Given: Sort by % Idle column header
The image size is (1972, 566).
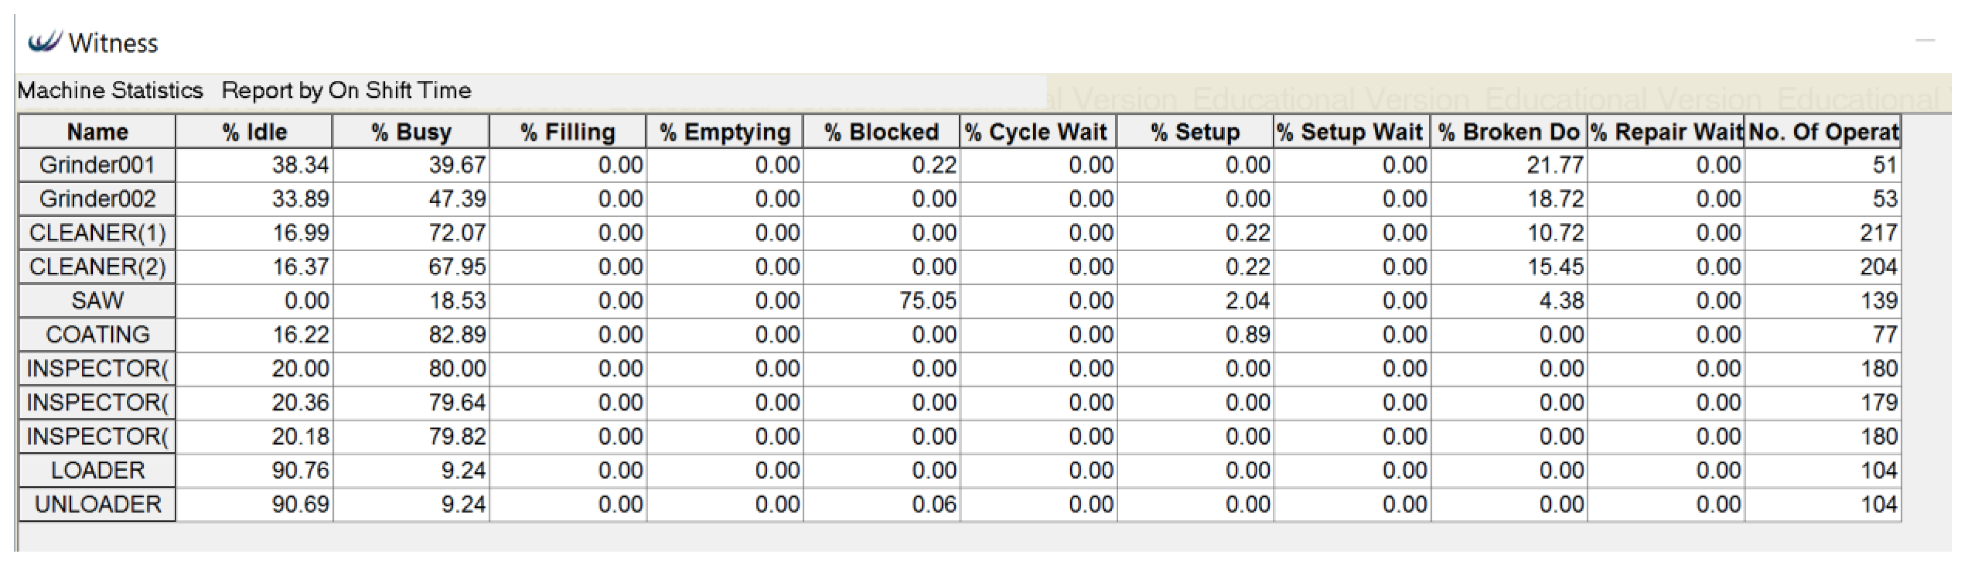Looking at the screenshot, I should click(254, 132).
